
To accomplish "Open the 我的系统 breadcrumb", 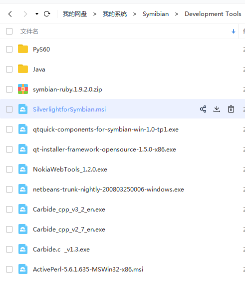I will [115, 14].
